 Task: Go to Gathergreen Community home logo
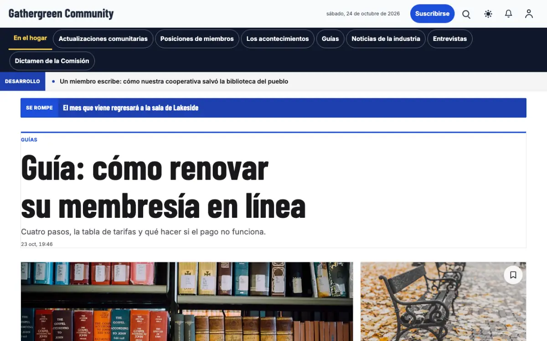coord(61,14)
